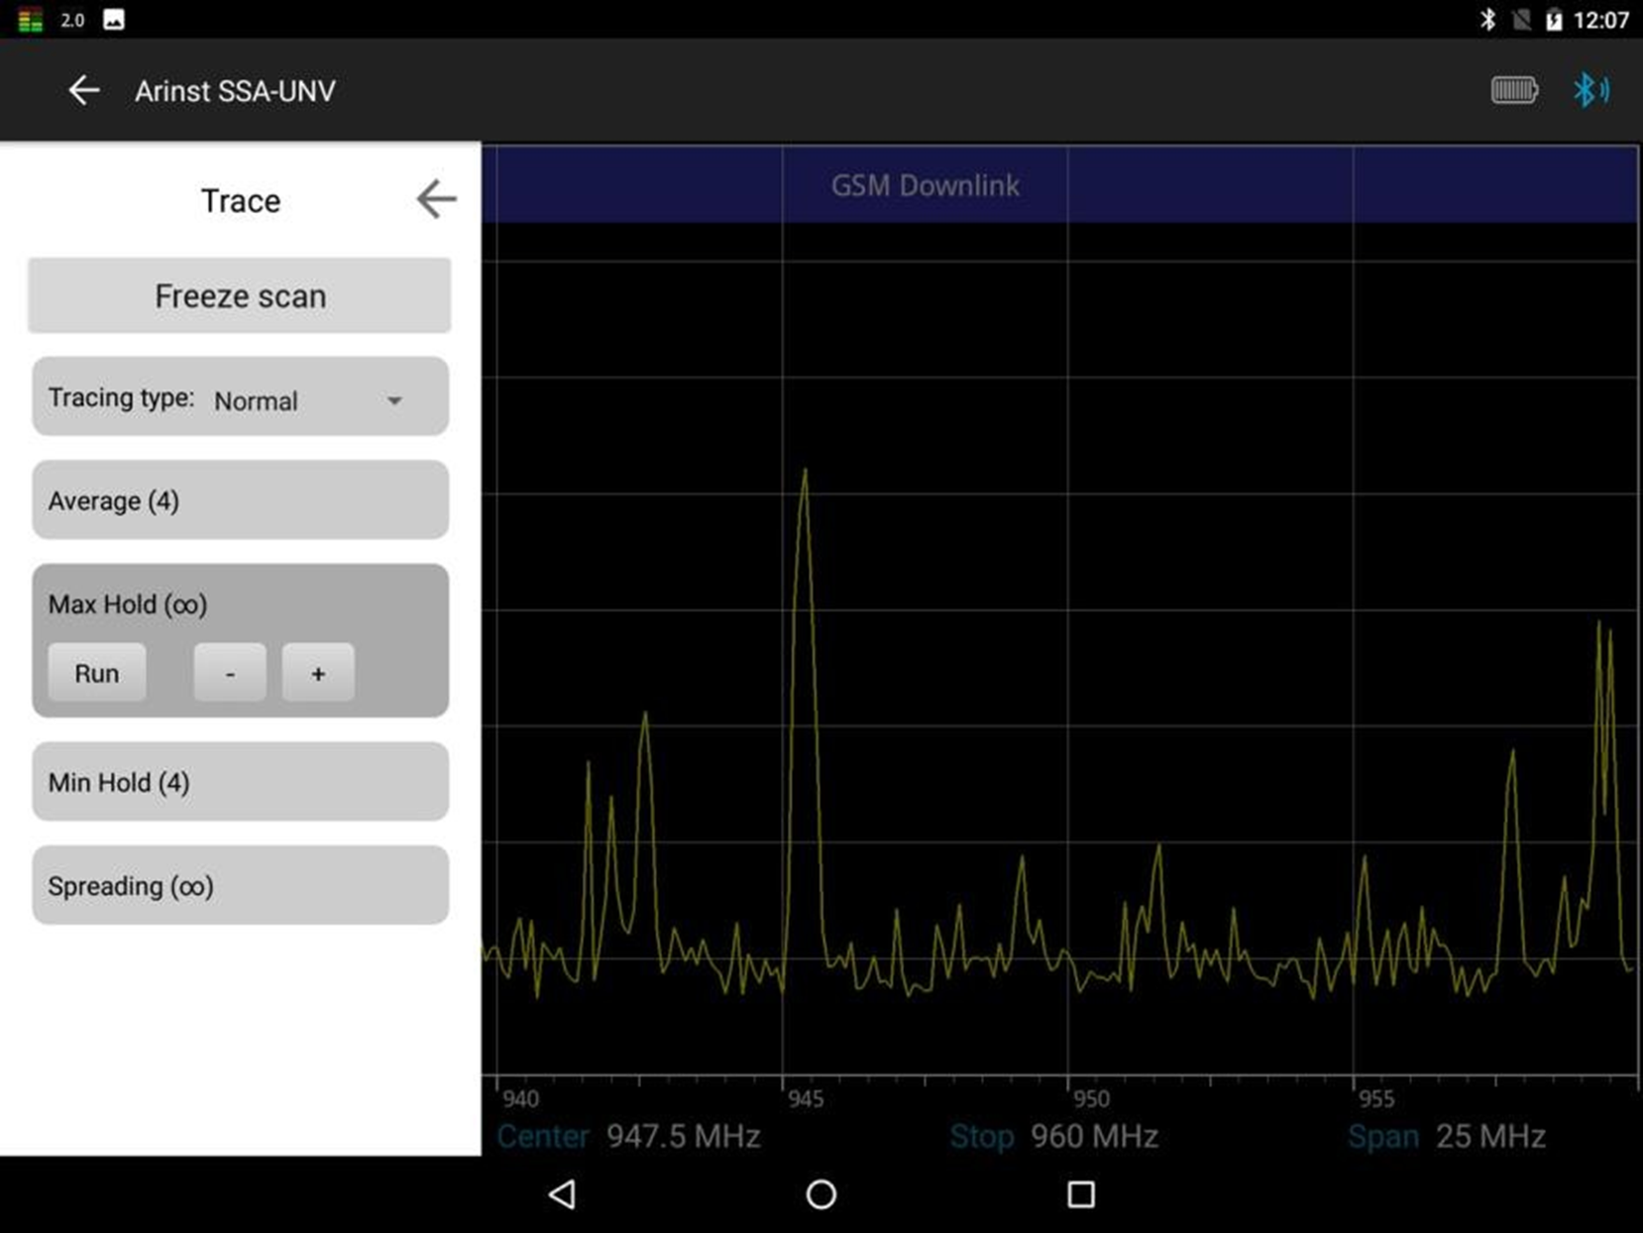The height and width of the screenshot is (1233, 1643).
Task: Select the GSM Downlink band label
Action: (925, 185)
